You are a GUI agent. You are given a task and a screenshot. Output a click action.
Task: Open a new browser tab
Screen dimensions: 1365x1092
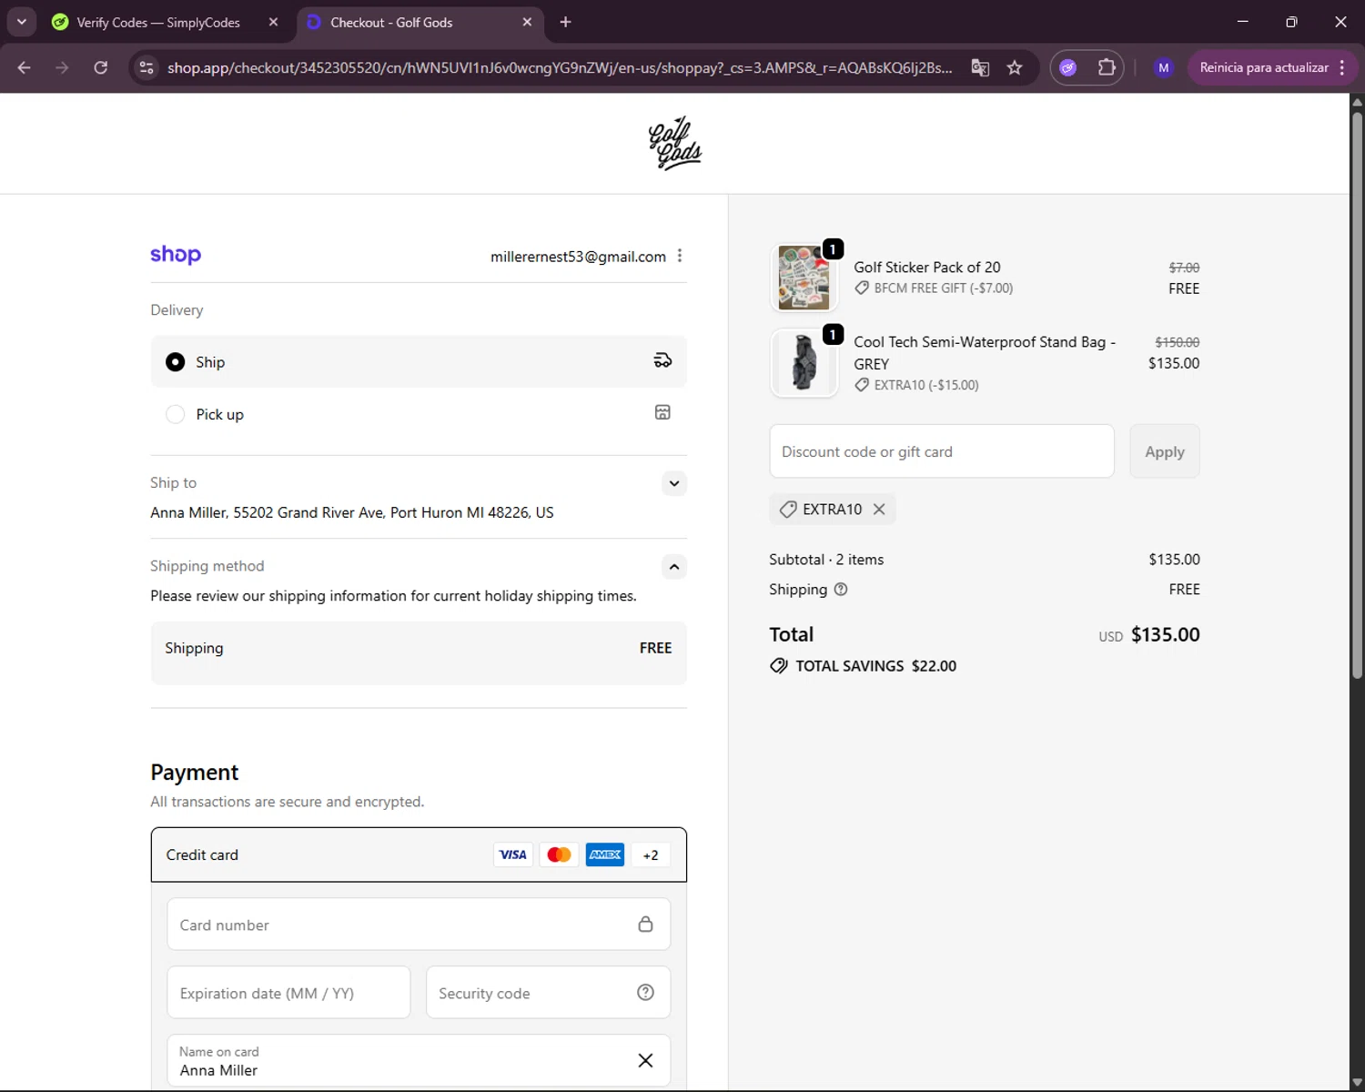pos(566,22)
